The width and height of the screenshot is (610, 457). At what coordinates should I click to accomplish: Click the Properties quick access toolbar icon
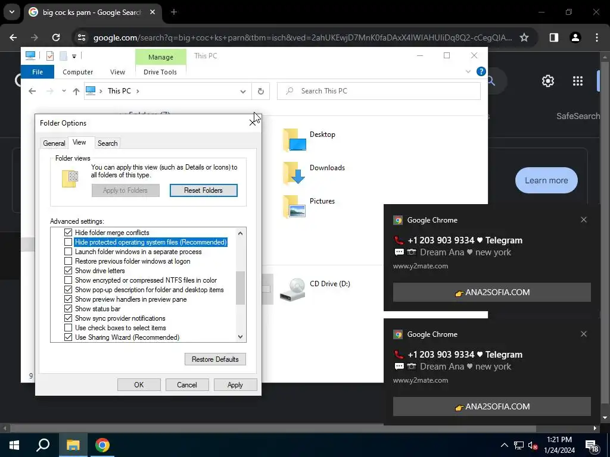pos(50,56)
